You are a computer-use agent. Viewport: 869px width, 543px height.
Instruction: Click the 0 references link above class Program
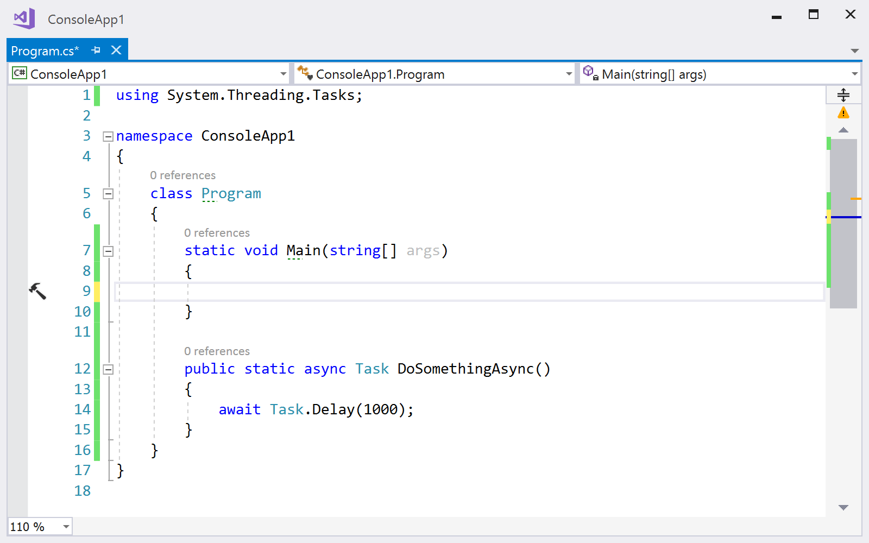tap(182, 175)
